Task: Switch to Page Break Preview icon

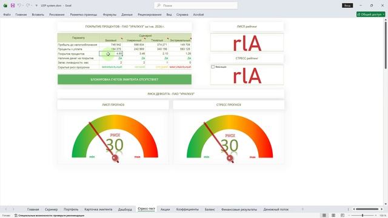Action: pyautogui.click(x=343, y=216)
